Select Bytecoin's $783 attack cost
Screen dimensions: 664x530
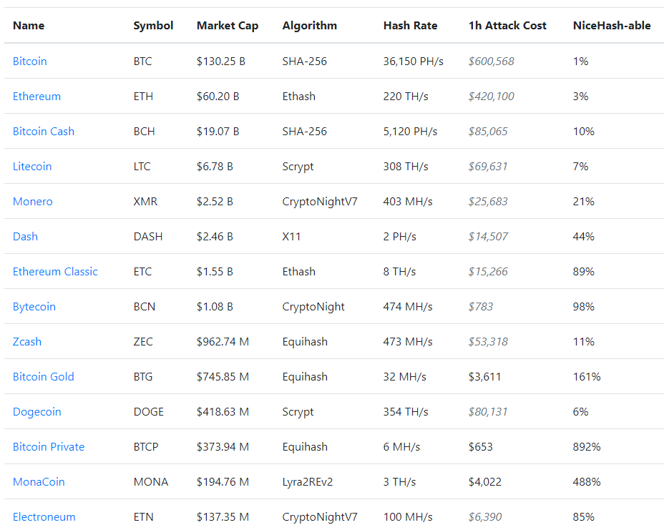(481, 307)
